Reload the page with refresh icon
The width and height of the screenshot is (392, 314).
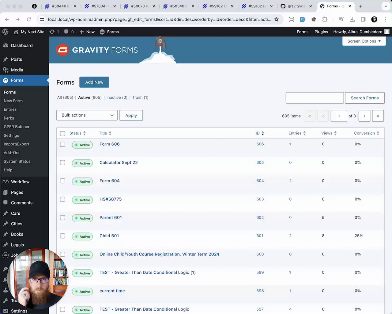coord(29,19)
